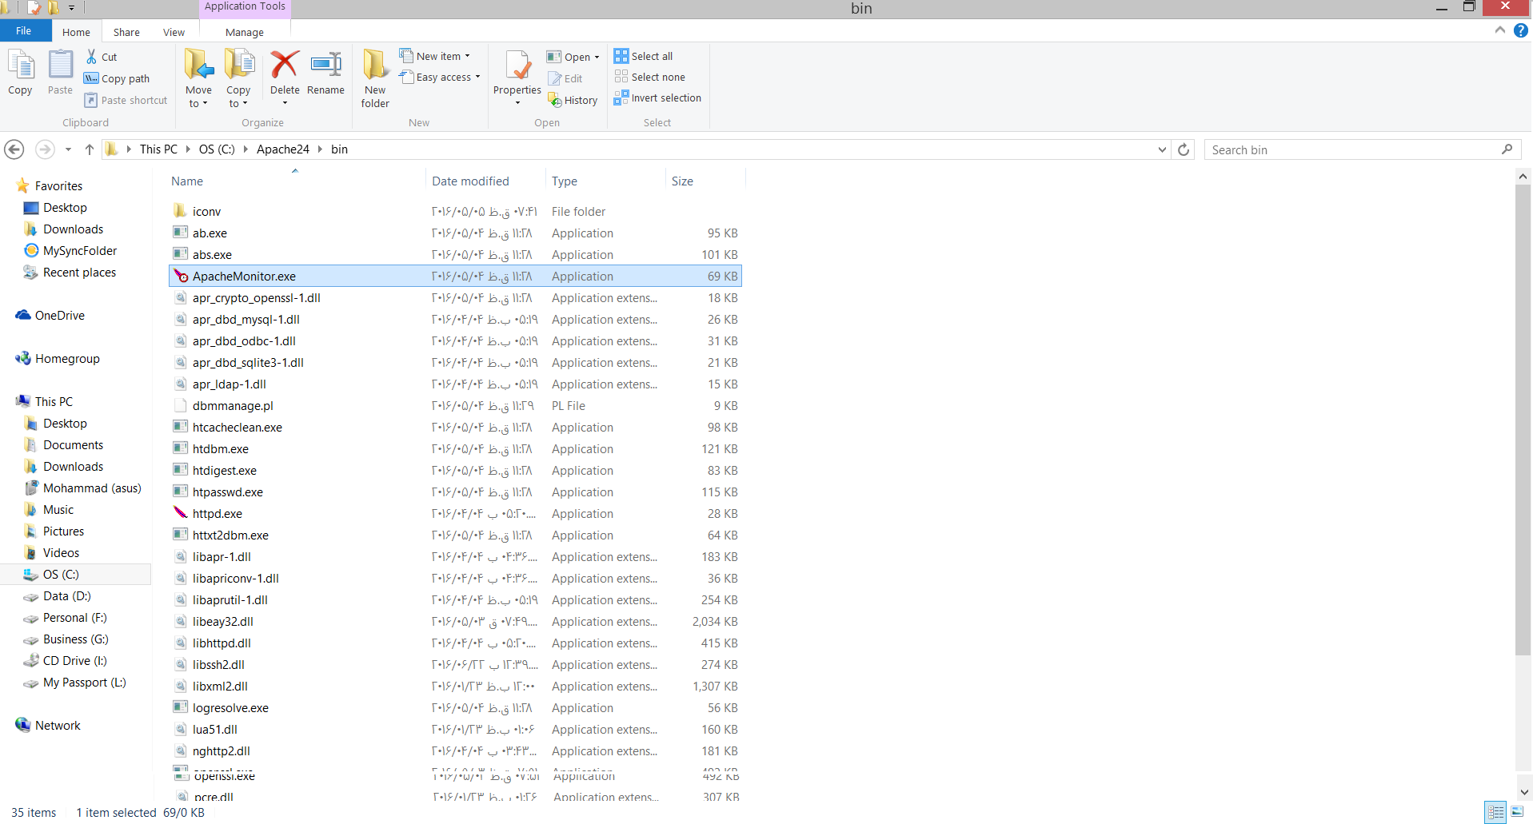Click Copy path in the ribbon
The image size is (1533, 824).
[x=117, y=78]
